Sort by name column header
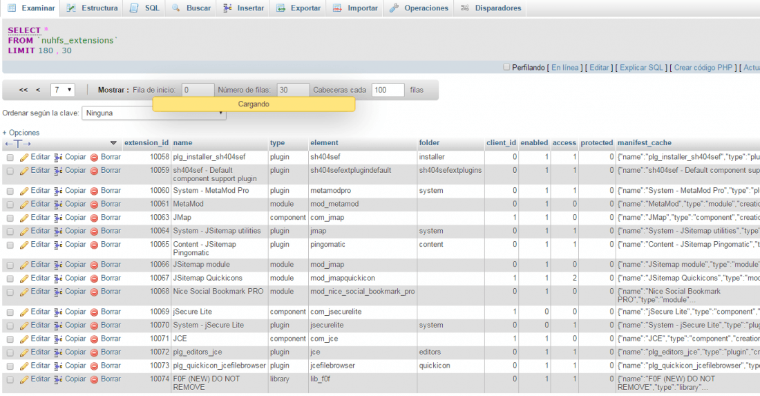The image size is (760, 396). [x=182, y=143]
